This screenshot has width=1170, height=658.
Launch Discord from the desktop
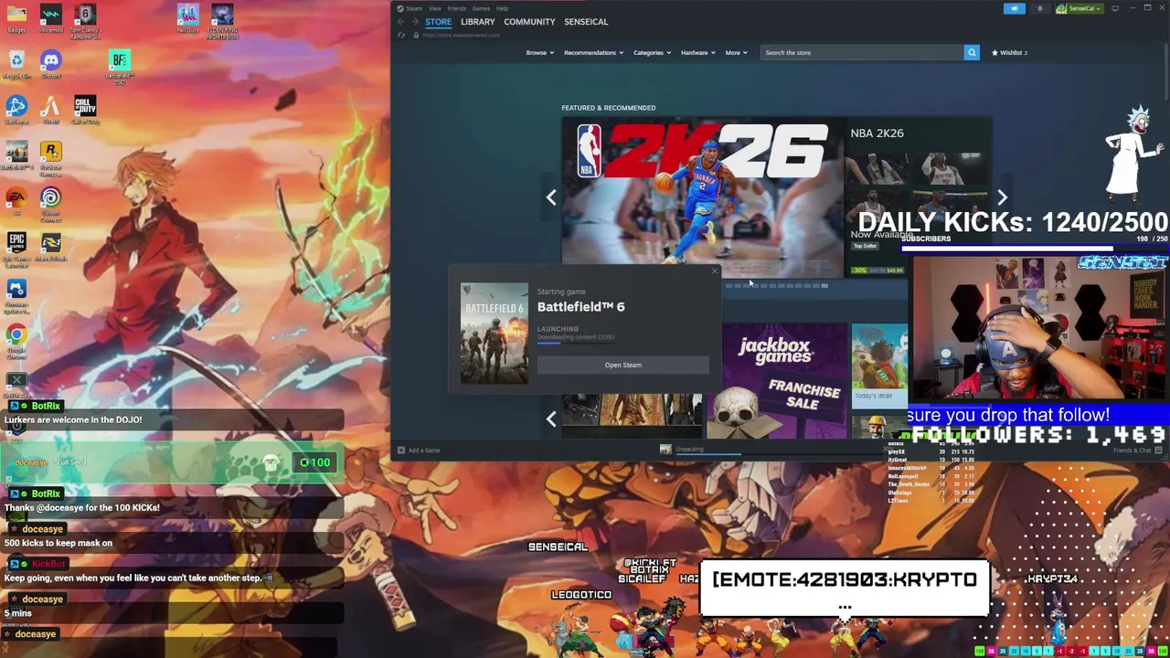point(51,64)
